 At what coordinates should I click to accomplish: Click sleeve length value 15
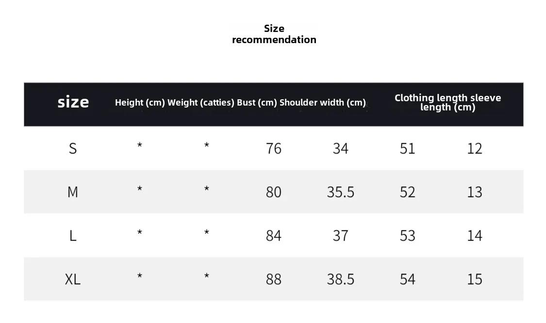[475, 279]
